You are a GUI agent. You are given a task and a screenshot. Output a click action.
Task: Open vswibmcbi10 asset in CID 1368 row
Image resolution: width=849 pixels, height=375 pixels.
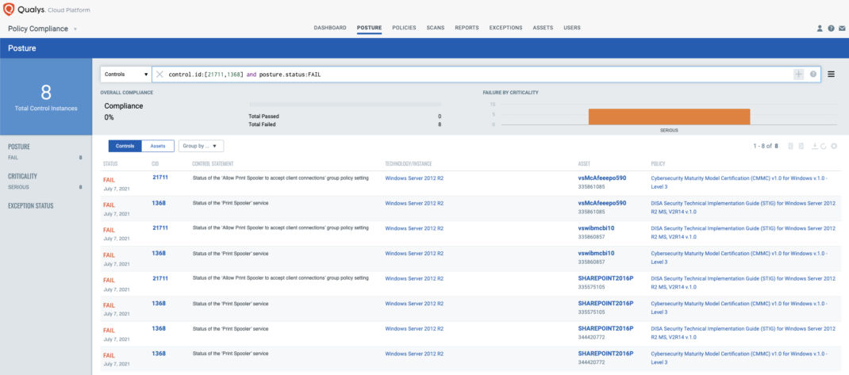coord(596,253)
